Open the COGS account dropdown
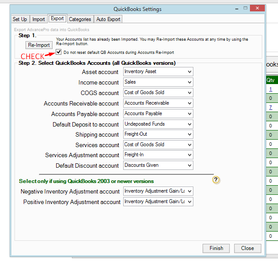This screenshot has width=278, height=264. coord(158,92)
